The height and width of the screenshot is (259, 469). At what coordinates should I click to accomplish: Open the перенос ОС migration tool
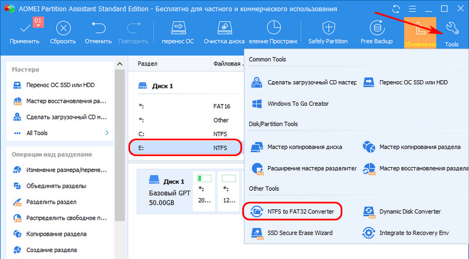(x=178, y=33)
